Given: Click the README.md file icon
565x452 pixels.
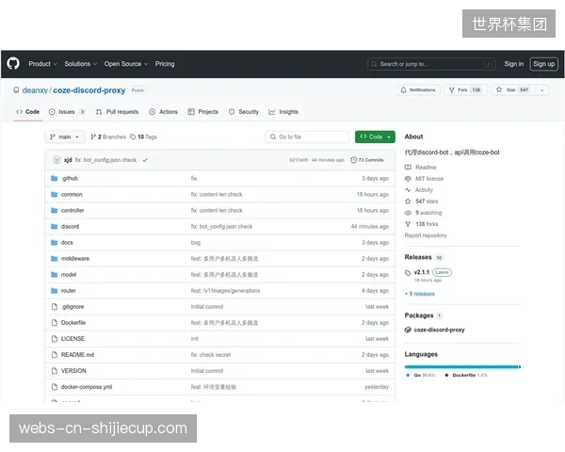Looking at the screenshot, I should [55, 355].
